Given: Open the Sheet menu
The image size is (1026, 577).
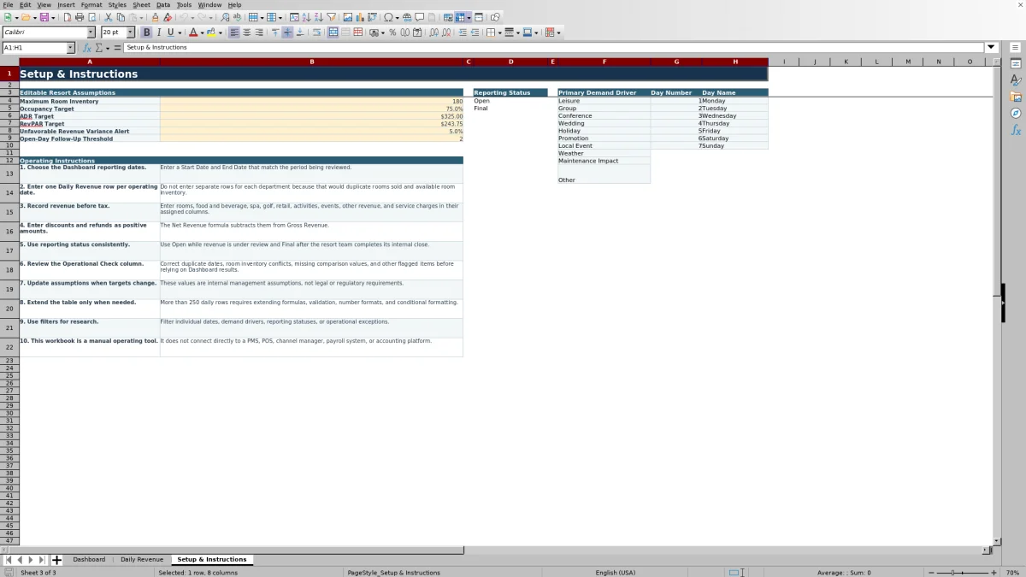Looking at the screenshot, I should coord(141,5).
